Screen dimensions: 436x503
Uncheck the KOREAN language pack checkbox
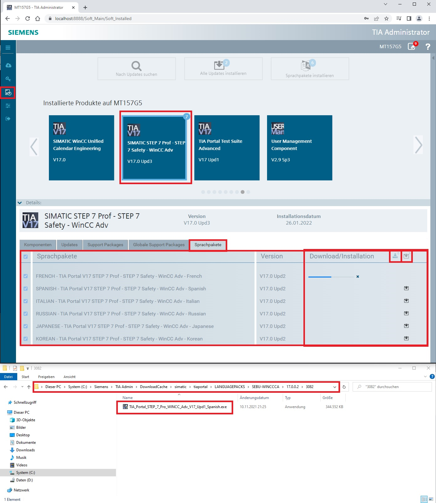coord(26,339)
